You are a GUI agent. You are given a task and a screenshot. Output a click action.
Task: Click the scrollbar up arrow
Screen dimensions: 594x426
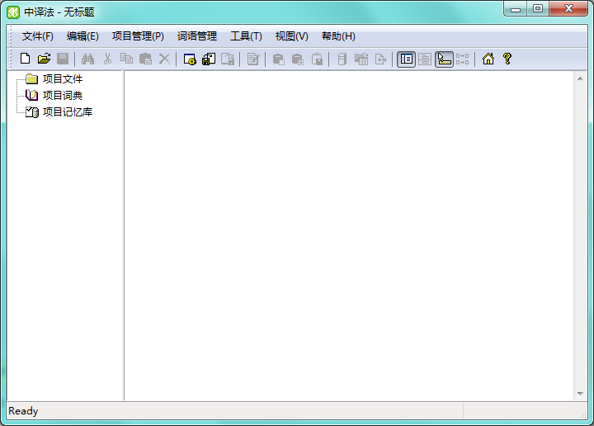click(x=580, y=78)
